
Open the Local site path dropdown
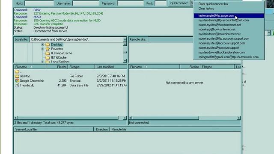tap(125, 39)
